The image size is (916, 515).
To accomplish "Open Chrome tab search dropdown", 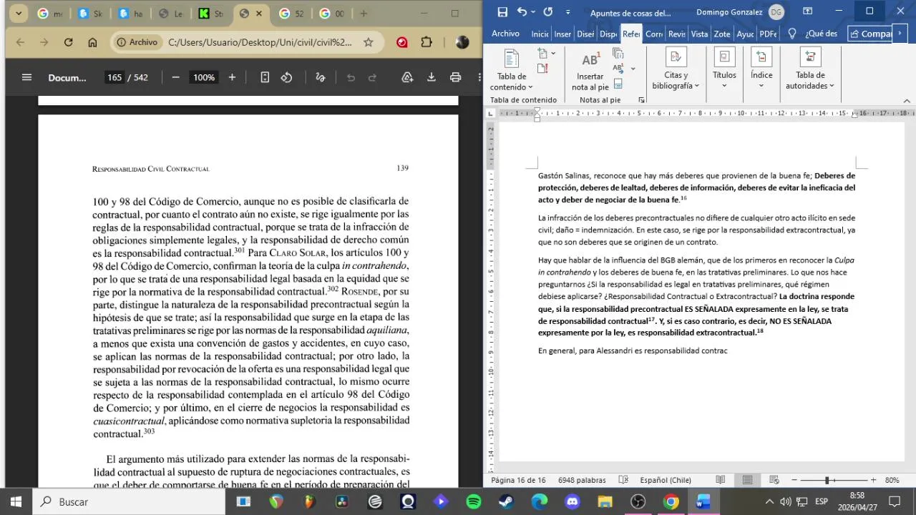I will click(19, 14).
